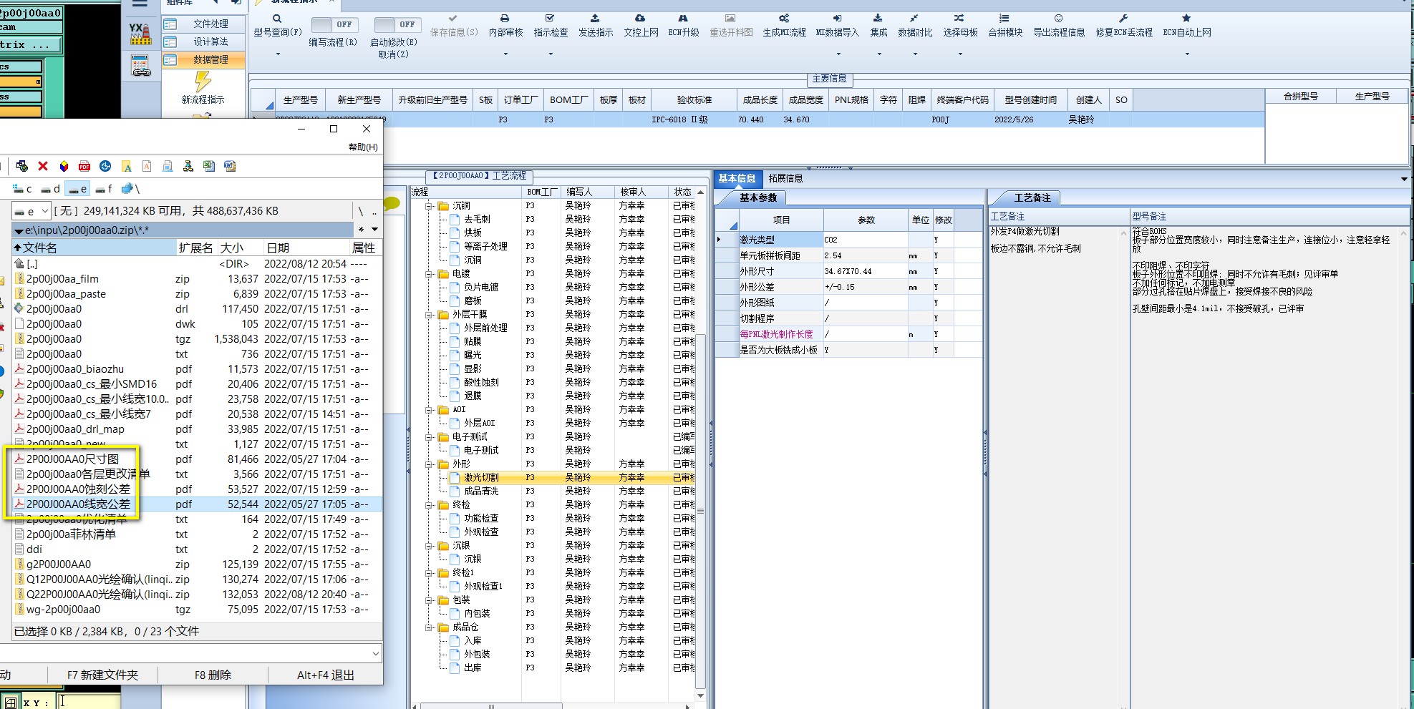This screenshot has height=709, width=1414.
Task: Open the 帮助(H) menu in file manager
Action: 363,147
